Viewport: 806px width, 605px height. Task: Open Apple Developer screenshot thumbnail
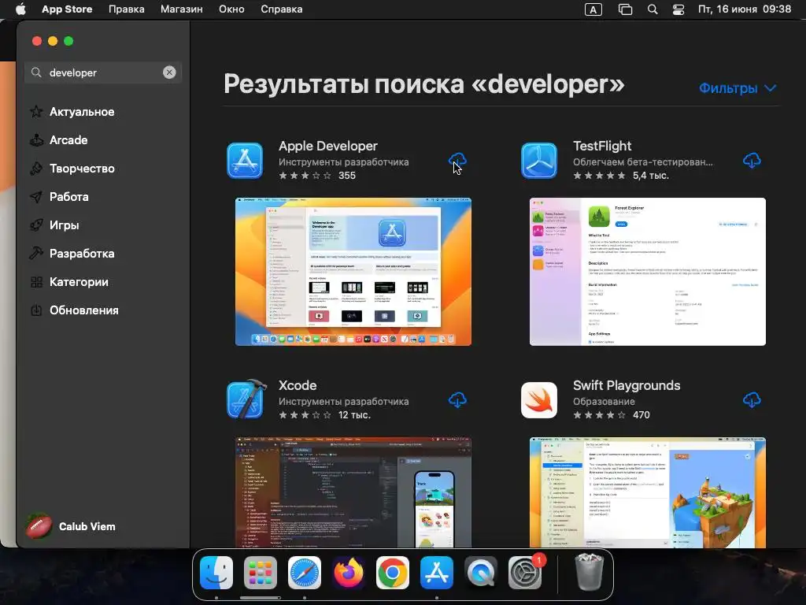point(353,272)
